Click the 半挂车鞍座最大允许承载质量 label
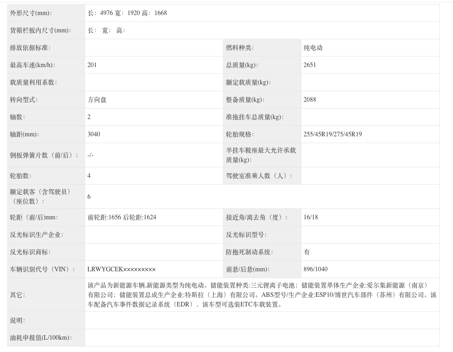This screenshot has height=352, width=453. 261,155
